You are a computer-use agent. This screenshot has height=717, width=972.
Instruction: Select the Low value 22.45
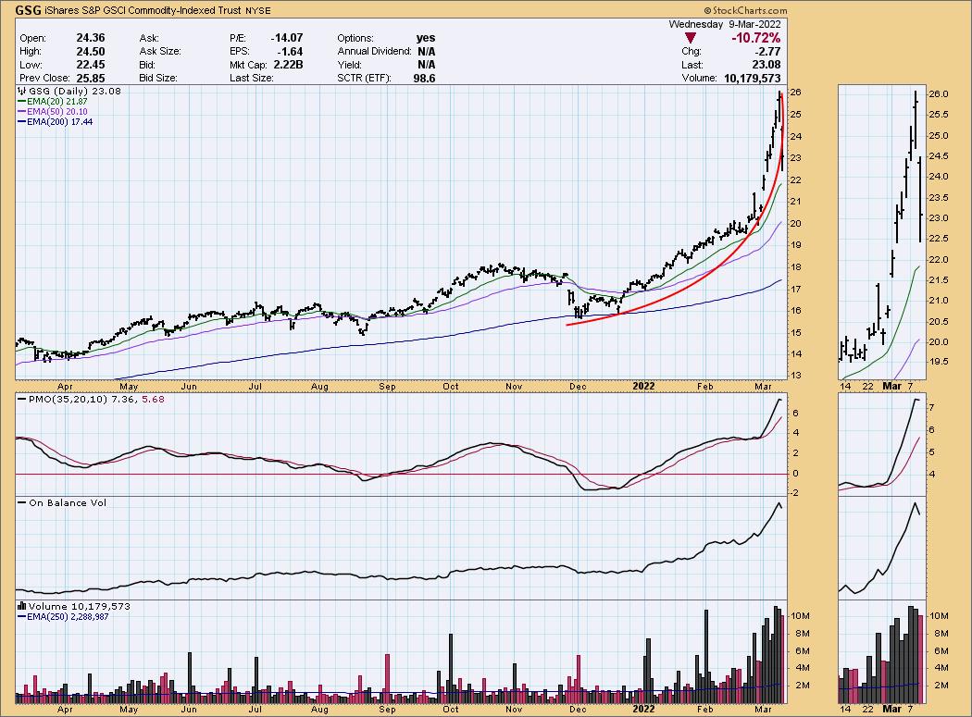pyautogui.click(x=91, y=65)
